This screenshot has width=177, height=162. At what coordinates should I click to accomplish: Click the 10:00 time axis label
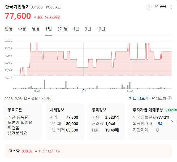(37, 91)
